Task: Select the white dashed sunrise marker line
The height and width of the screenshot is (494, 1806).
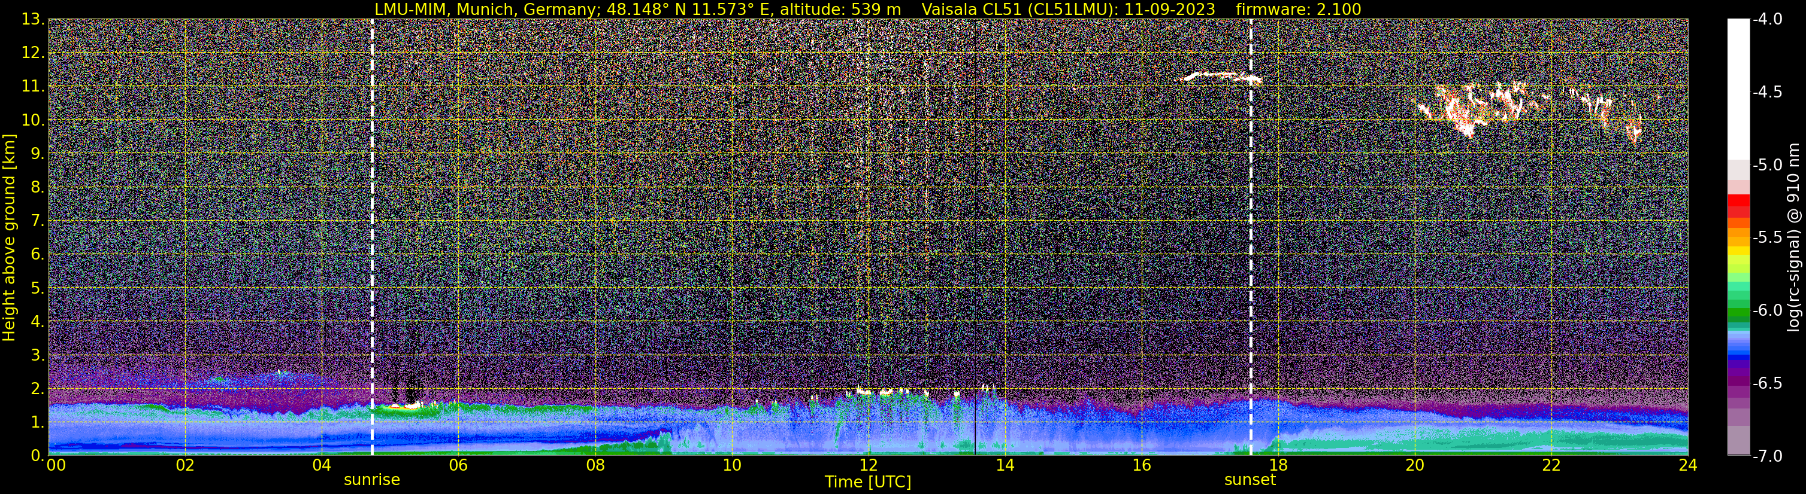Action: [x=372, y=237]
